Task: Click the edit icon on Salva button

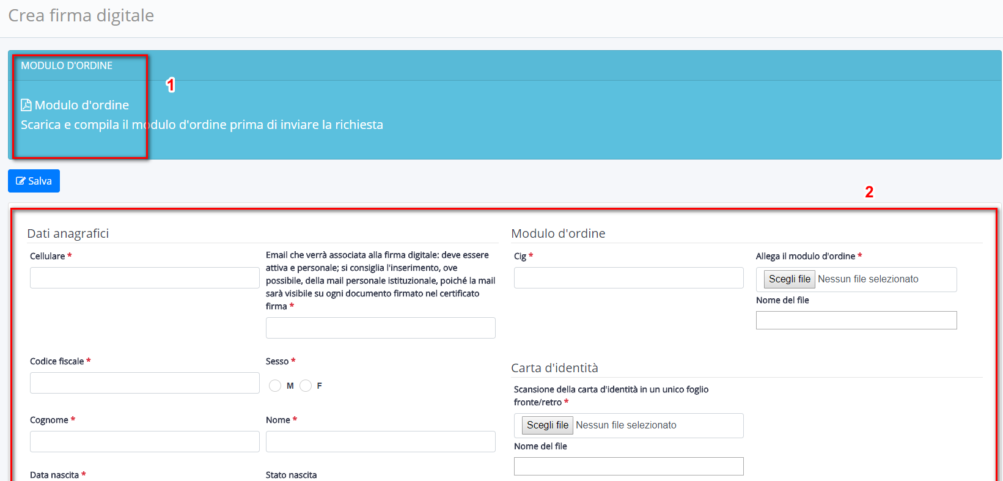Action: click(x=21, y=181)
